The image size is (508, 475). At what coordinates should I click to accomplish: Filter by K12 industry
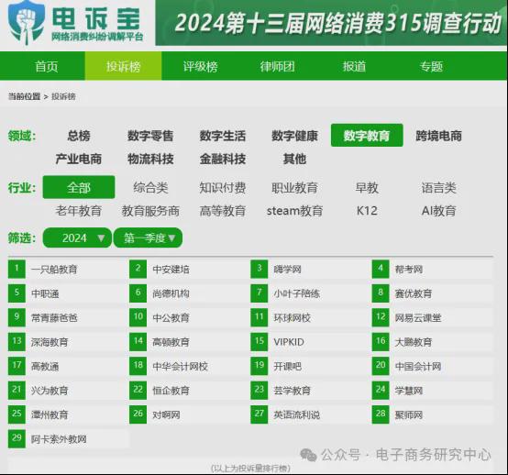click(367, 211)
